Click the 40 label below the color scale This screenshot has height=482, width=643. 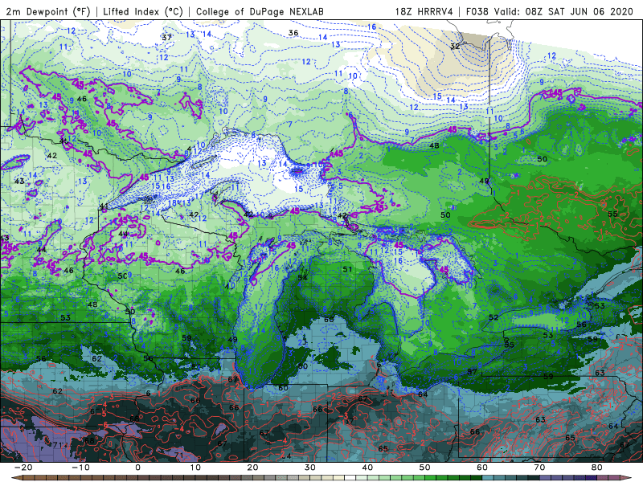point(367,468)
